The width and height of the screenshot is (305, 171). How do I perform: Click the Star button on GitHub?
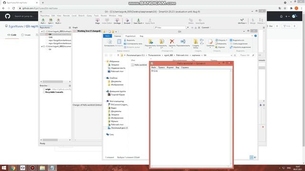[x=271, y=26]
